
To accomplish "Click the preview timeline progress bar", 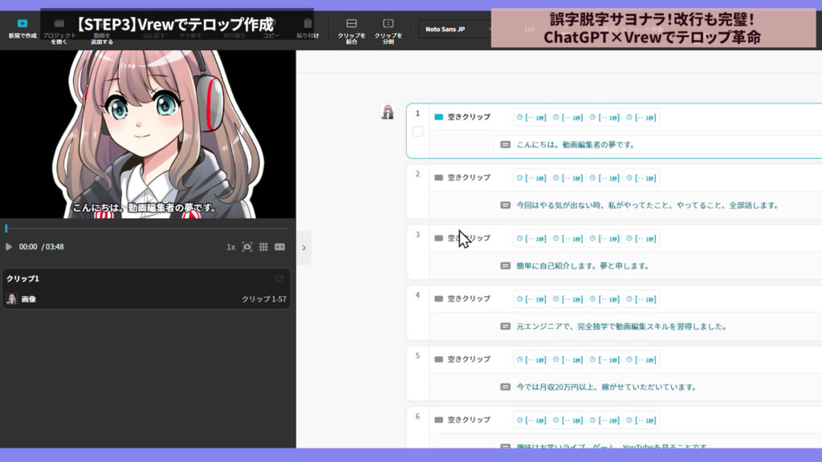I will click(147, 229).
